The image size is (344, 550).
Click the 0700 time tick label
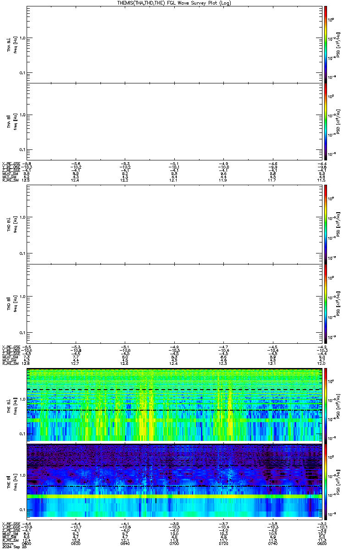[x=174, y=544]
